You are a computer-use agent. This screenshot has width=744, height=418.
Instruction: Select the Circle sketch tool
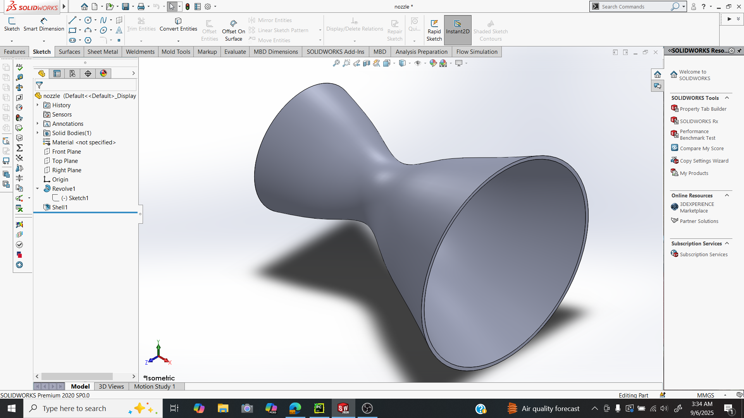click(88, 20)
